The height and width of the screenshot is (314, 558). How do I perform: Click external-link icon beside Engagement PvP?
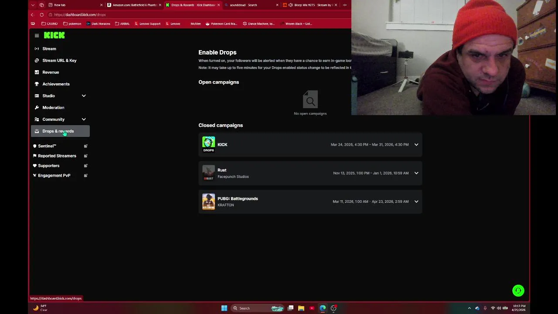click(86, 175)
